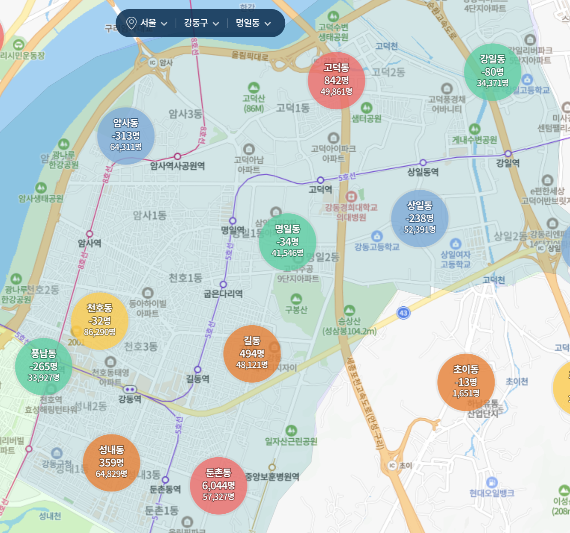Viewport: 570px width, 533px height.
Task: Click the 현대오일뱅크 gas station icon
Action: (x=492, y=482)
